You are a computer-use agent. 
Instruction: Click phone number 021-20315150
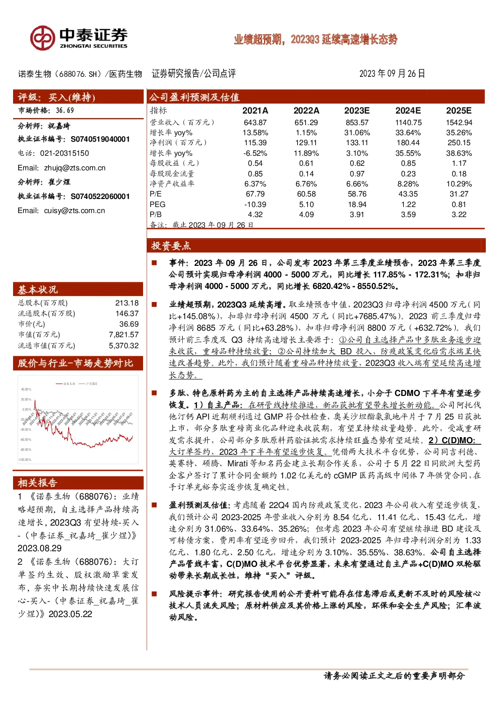click(x=64, y=153)
